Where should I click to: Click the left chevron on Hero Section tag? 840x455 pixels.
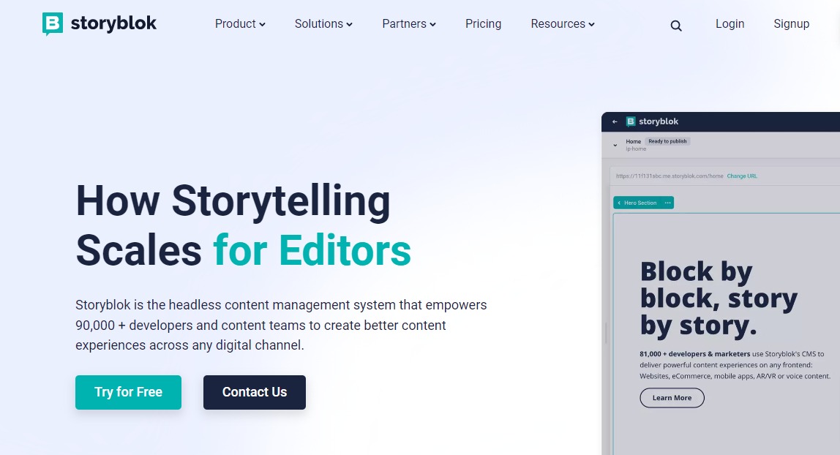point(619,203)
